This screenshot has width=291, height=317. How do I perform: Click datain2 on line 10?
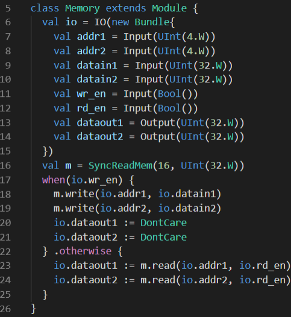point(97,79)
